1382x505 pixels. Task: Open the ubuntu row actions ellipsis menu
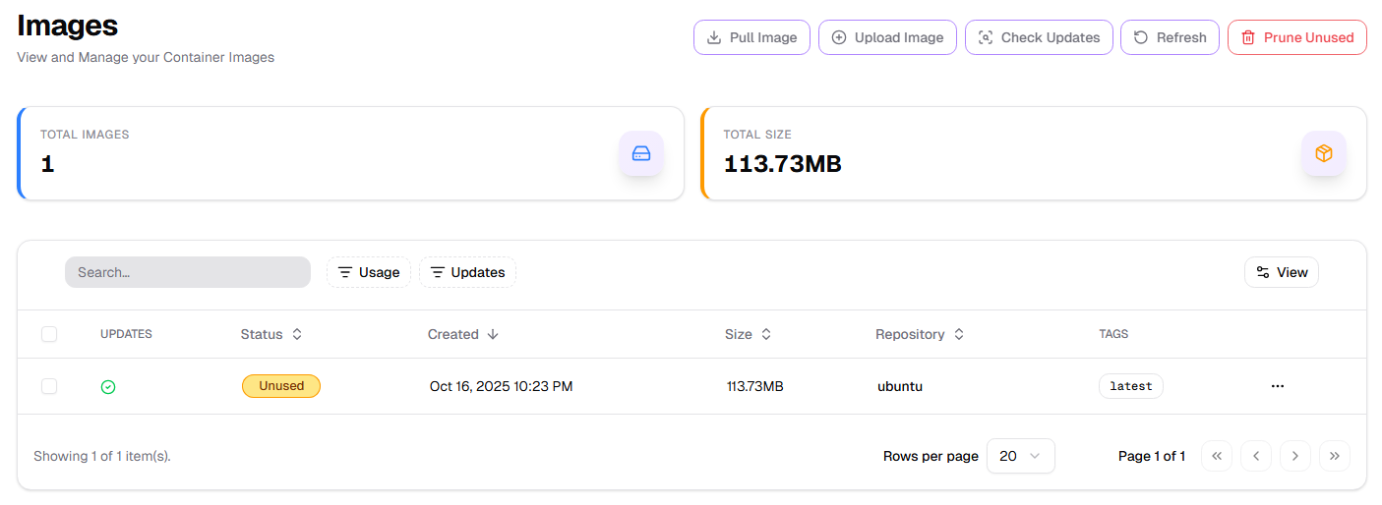1277,386
